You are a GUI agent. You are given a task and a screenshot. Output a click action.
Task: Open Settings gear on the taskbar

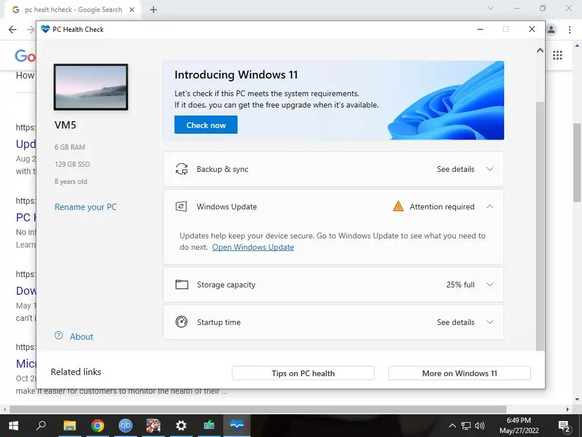point(181,426)
